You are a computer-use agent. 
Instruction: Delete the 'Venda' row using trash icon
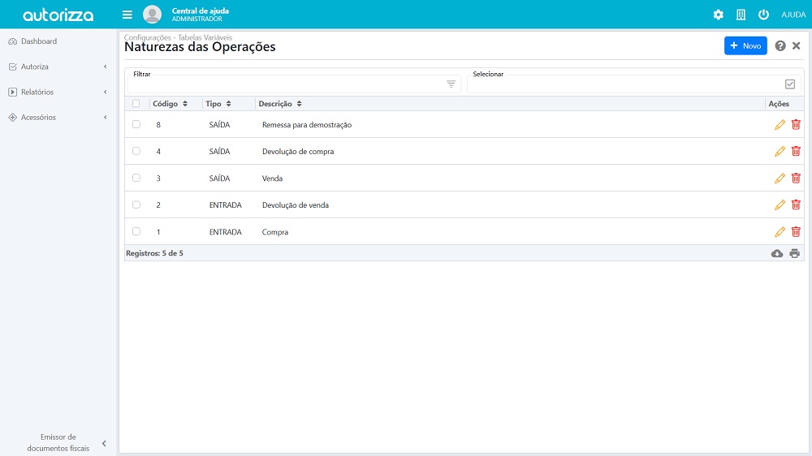pyautogui.click(x=796, y=179)
